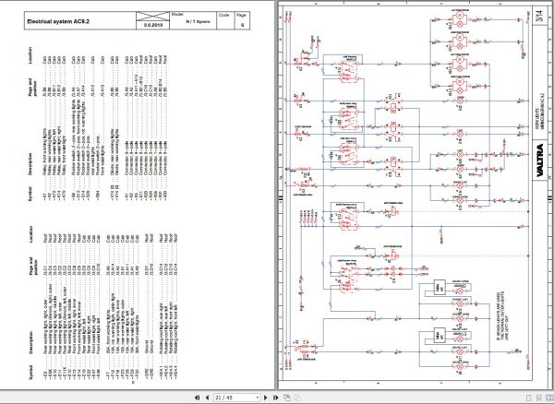Go to the previous page

(207, 398)
